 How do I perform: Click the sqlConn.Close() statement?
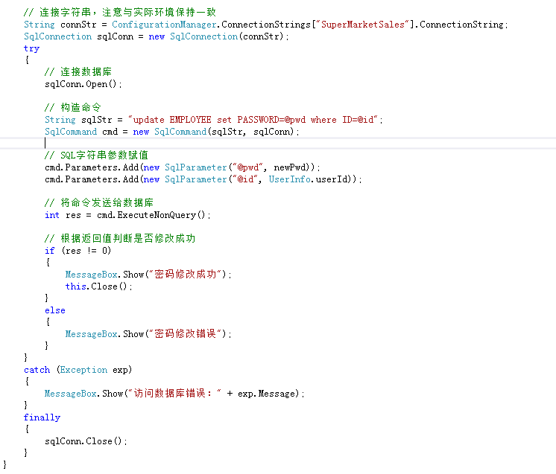tap(86, 441)
